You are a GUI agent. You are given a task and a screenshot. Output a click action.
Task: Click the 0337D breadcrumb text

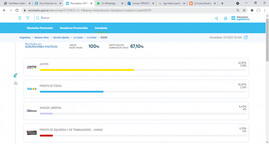click(x=104, y=37)
